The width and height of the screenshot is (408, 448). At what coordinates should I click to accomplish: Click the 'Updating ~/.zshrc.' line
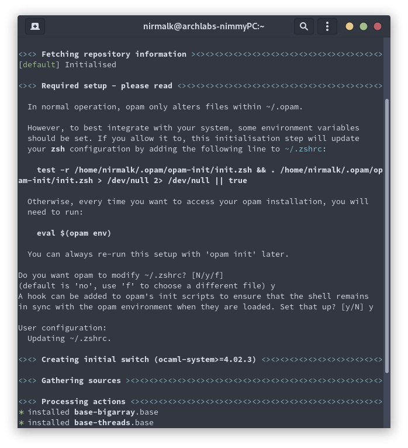69,339
